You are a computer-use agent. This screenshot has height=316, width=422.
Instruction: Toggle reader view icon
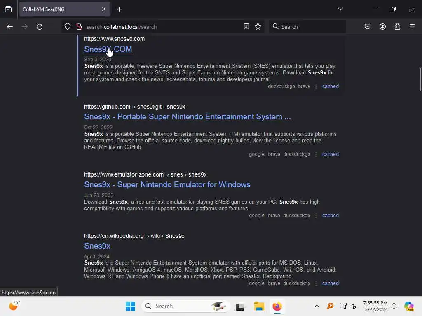pos(246,26)
